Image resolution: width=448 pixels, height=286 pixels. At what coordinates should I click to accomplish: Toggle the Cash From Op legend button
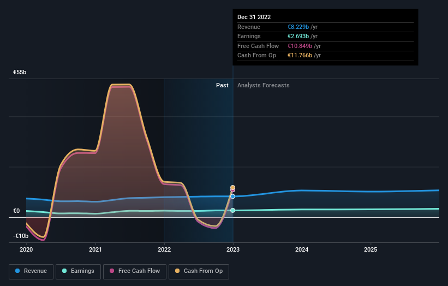[199, 271]
